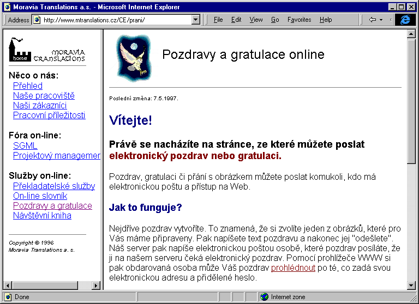Click into the Address URL field
This screenshot has width=419, height=304.
click(x=116, y=20)
